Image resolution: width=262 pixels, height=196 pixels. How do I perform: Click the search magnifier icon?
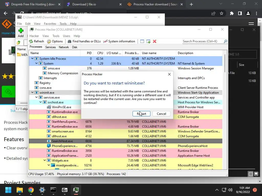coord(225,41)
